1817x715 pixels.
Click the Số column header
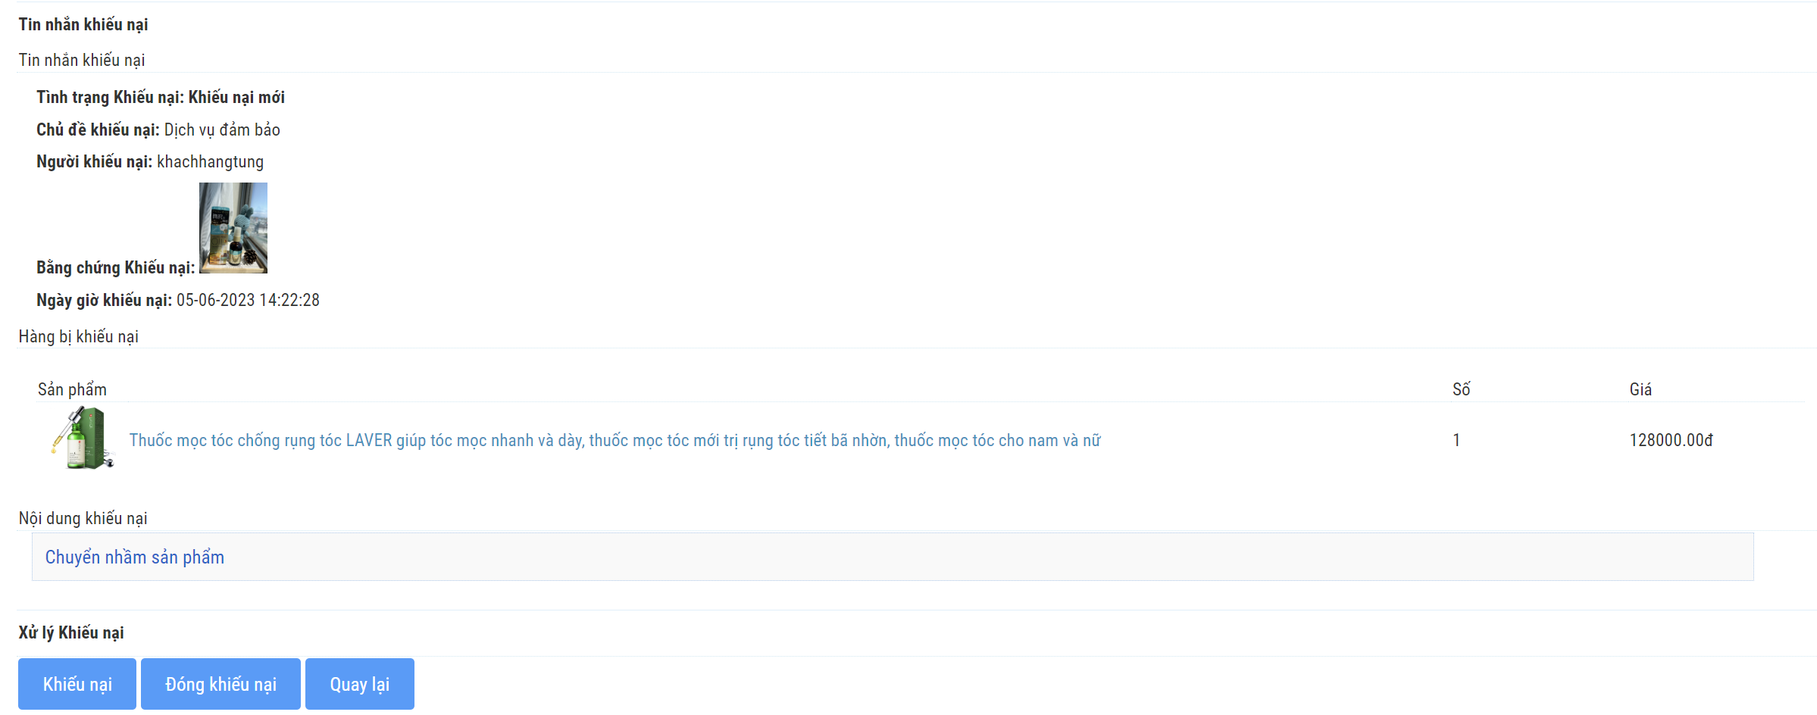pos(1461,389)
